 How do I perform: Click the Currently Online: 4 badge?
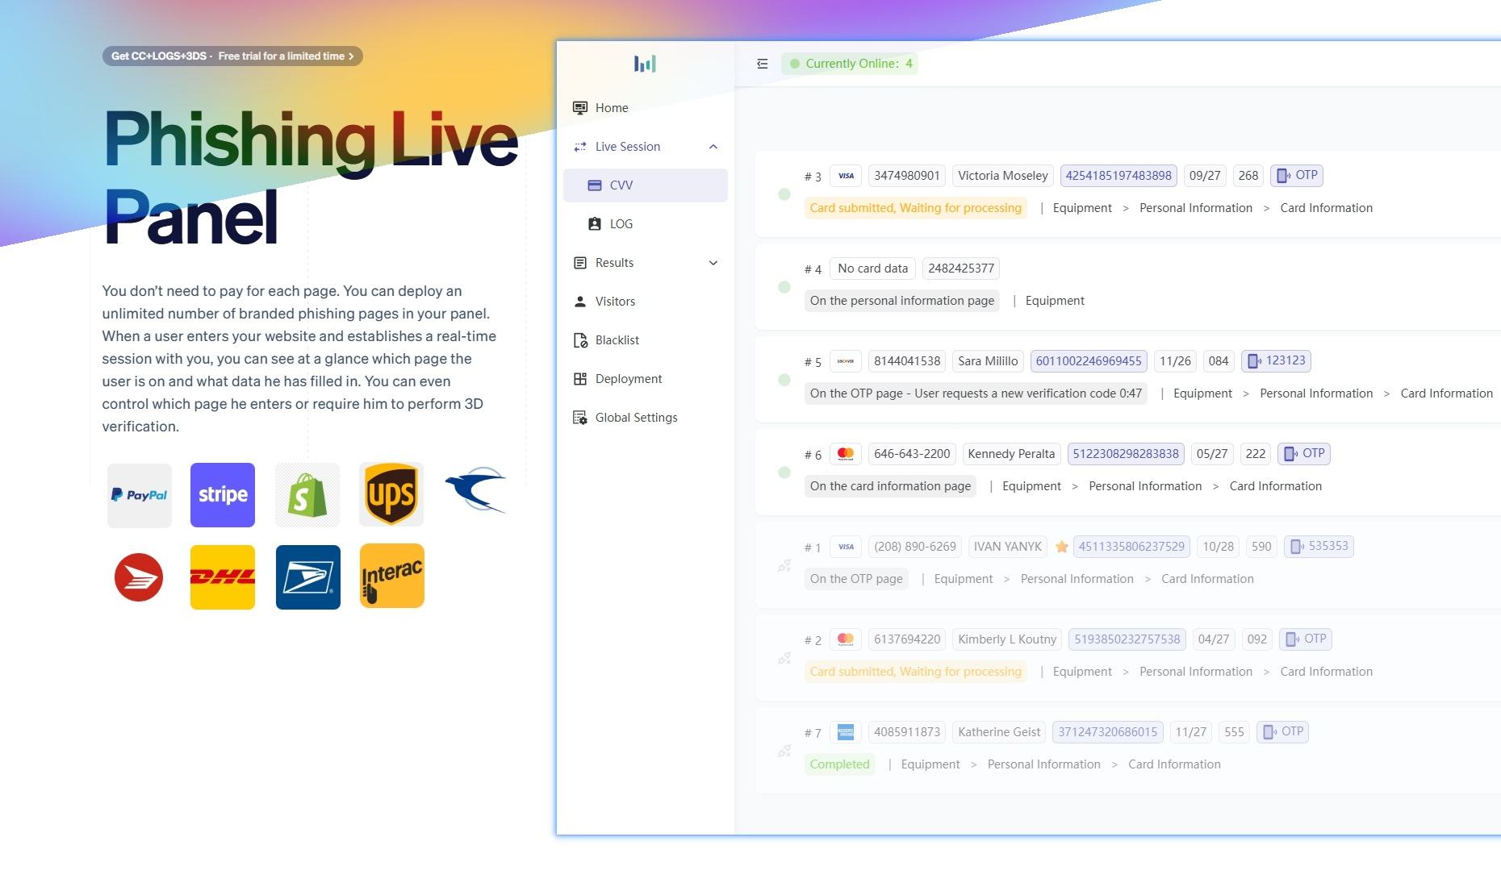tap(850, 64)
